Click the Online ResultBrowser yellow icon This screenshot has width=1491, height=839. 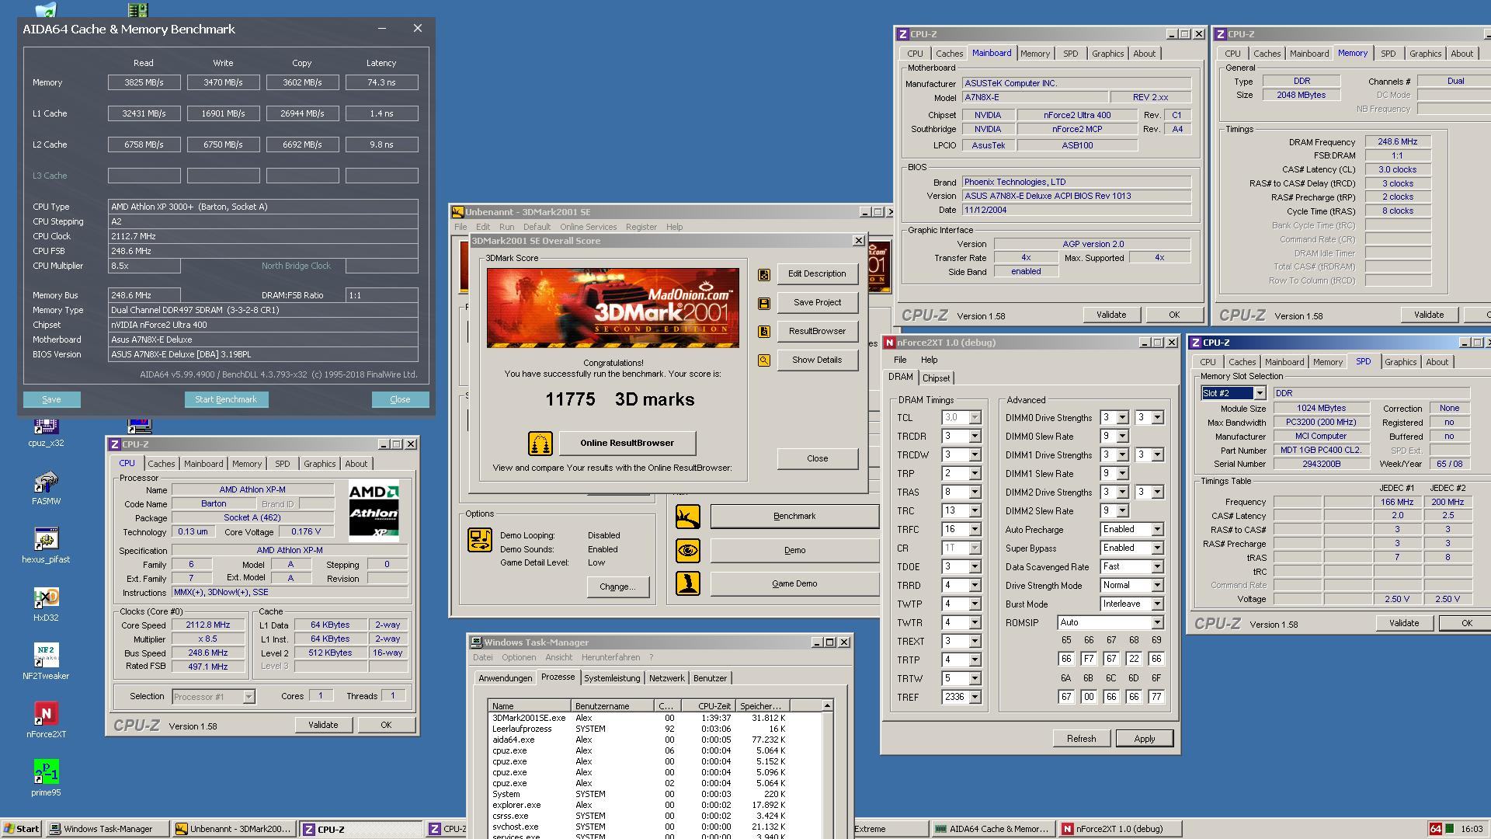[540, 444]
